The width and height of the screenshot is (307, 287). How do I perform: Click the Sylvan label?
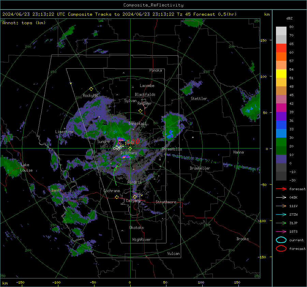pyautogui.click(x=130, y=101)
